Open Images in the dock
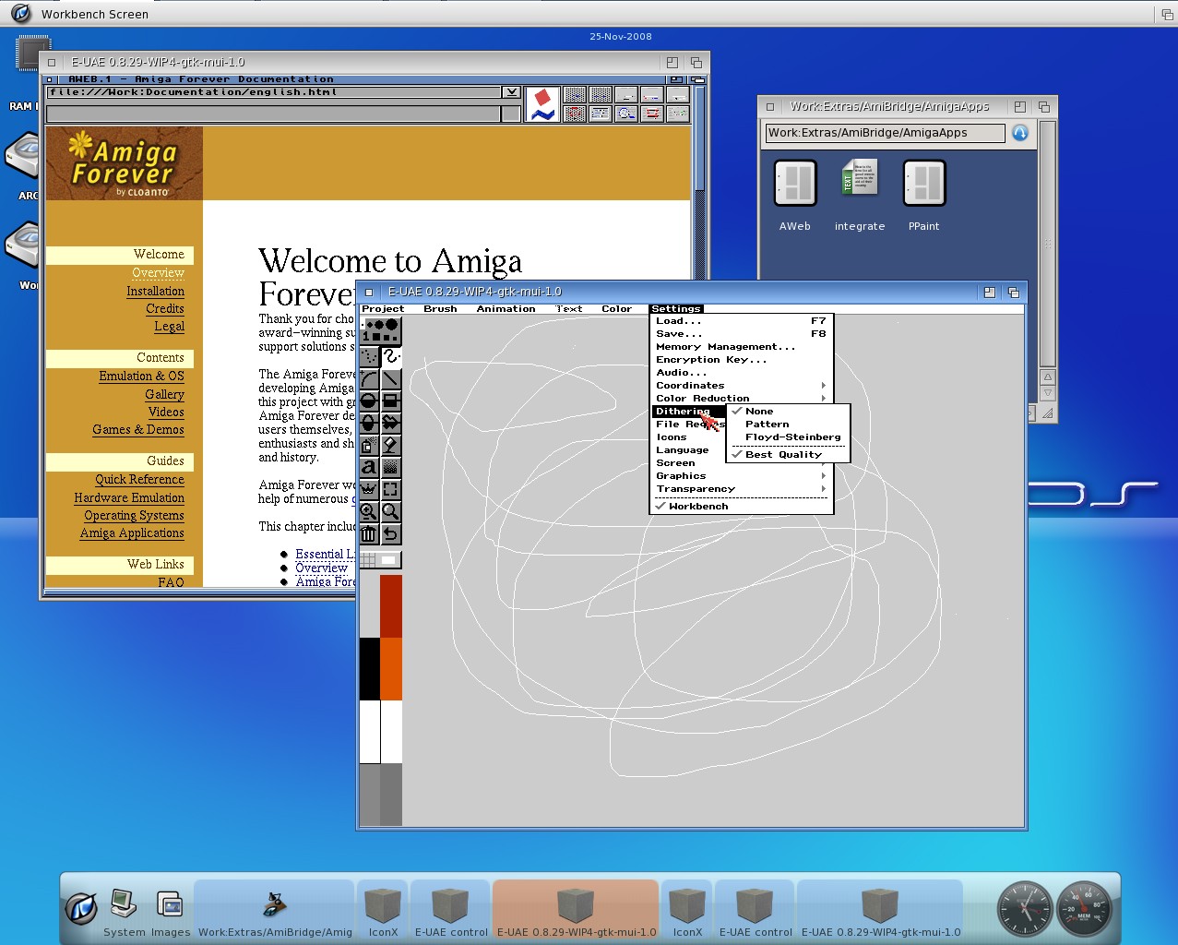1178x945 pixels. pyautogui.click(x=171, y=913)
